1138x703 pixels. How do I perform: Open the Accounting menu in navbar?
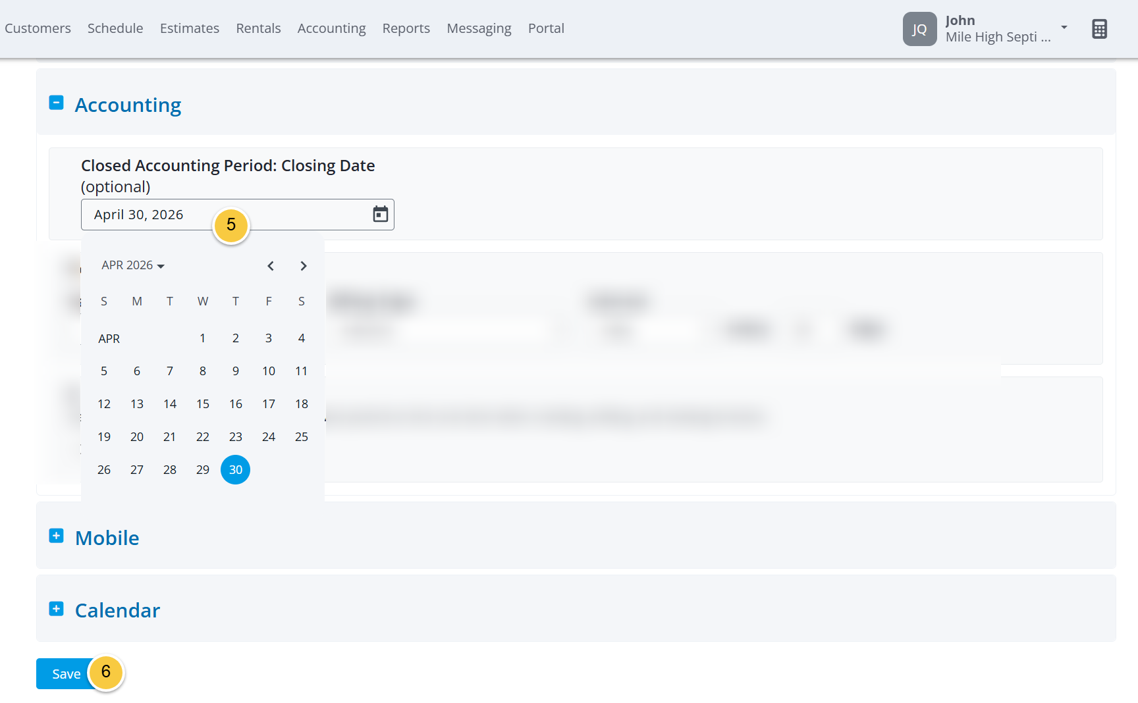pyautogui.click(x=331, y=28)
